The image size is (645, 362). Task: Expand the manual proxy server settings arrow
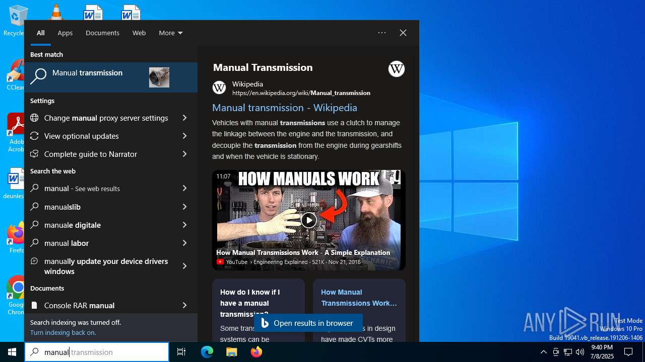(x=184, y=118)
